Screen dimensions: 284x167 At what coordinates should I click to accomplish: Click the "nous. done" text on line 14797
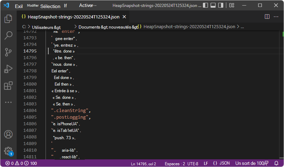point(64,64)
